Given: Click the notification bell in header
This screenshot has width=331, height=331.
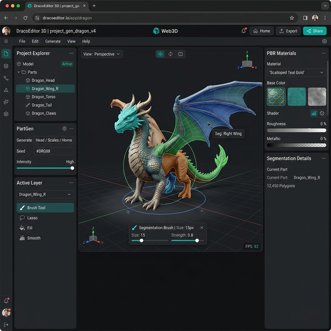Looking at the screenshot, I should tap(244, 31).
